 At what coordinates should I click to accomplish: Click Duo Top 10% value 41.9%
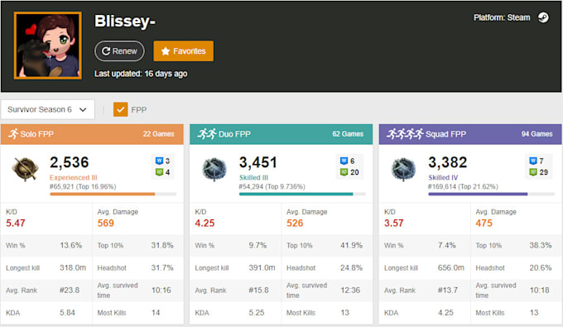click(x=352, y=246)
